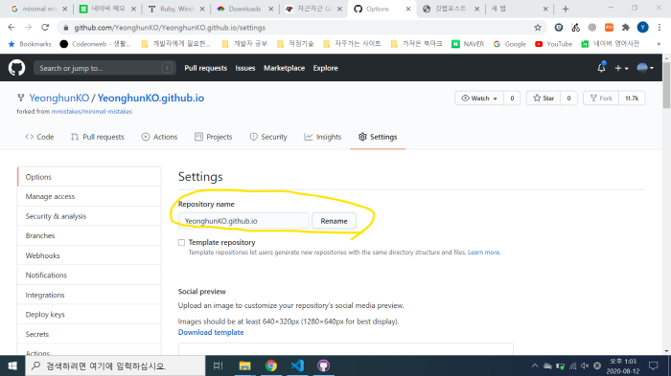Viewport: 671px width, 376px height.
Task: Open the Chrome three-dot menu
Action: [659, 28]
